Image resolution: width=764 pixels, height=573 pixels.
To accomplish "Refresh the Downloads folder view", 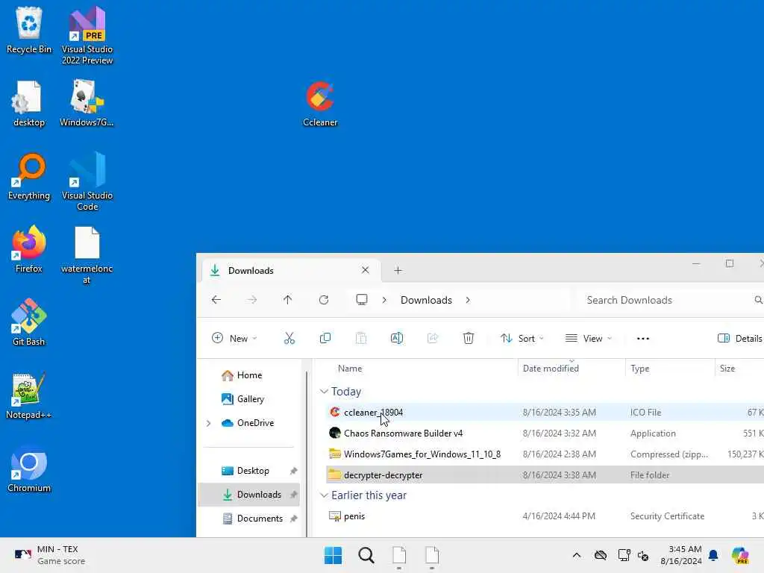I will click(x=324, y=300).
